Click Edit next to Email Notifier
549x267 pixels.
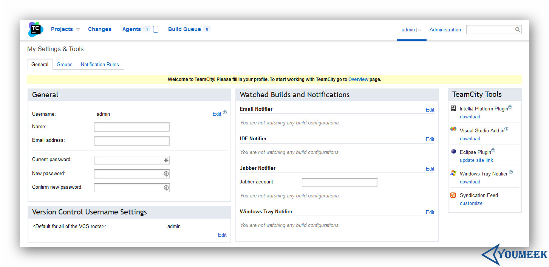tap(430, 110)
